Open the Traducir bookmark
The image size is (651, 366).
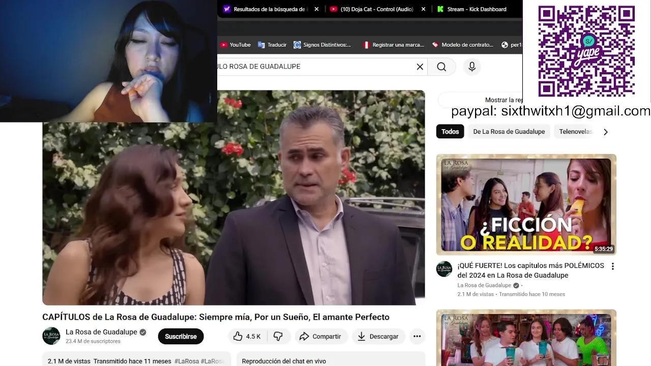(x=272, y=45)
